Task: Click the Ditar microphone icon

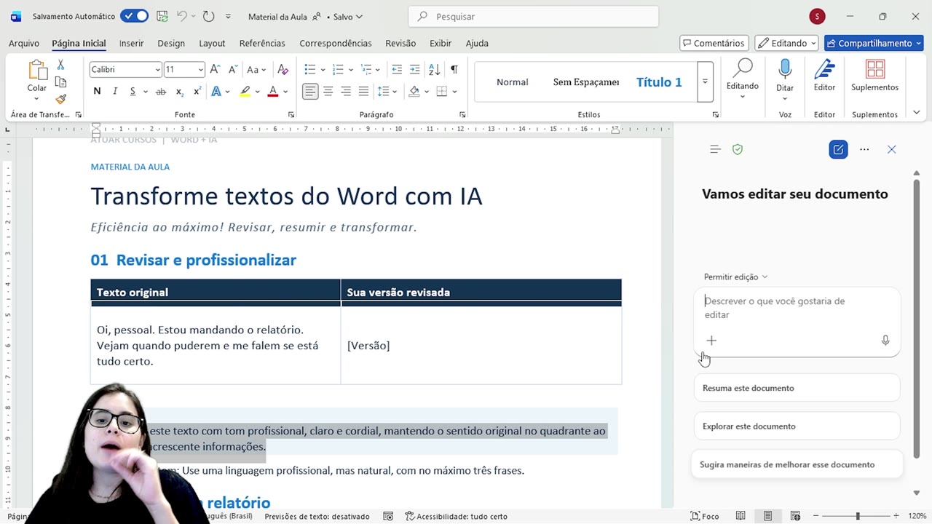Action: 785,70
